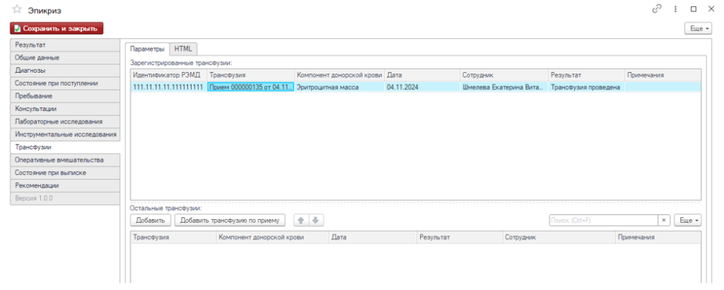Screen dimensions: 724x290
Task: Open the Рекомендации section
Action: (x=64, y=185)
